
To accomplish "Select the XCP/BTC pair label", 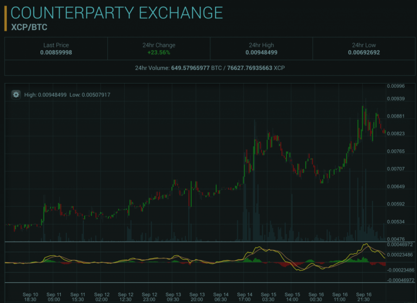I will (29, 27).
